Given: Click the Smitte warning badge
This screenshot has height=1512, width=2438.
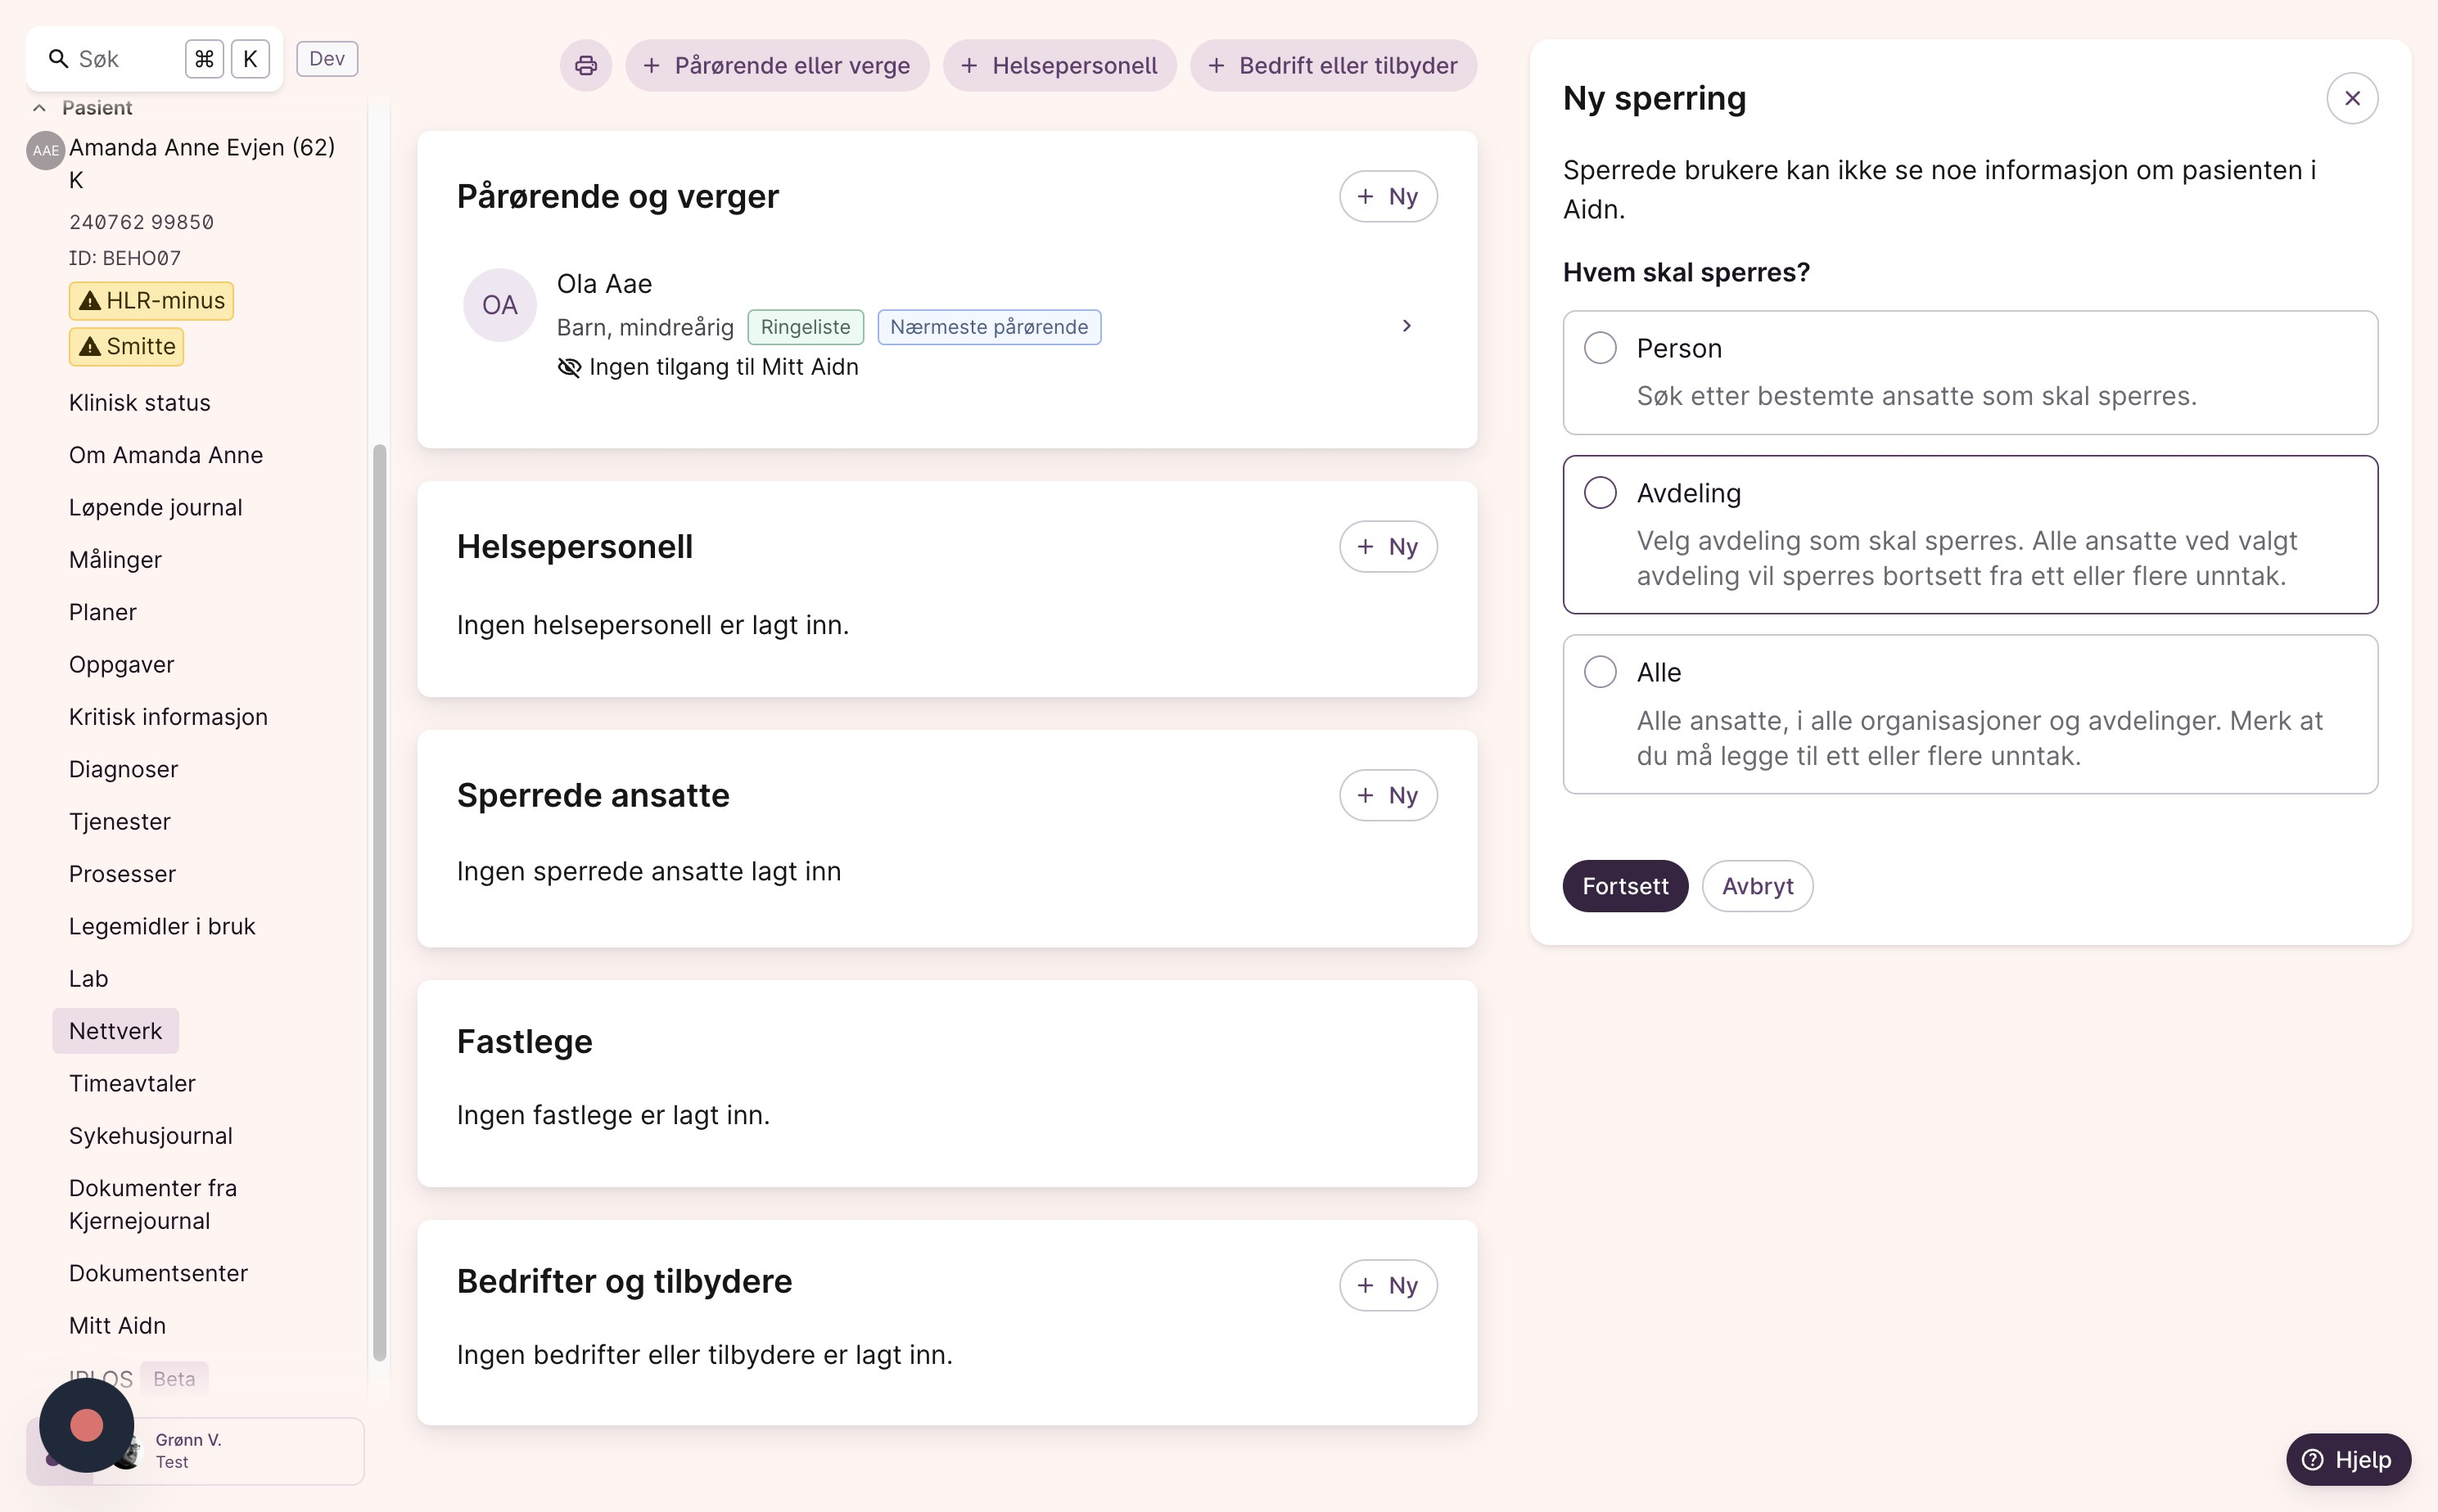Looking at the screenshot, I should click(127, 347).
